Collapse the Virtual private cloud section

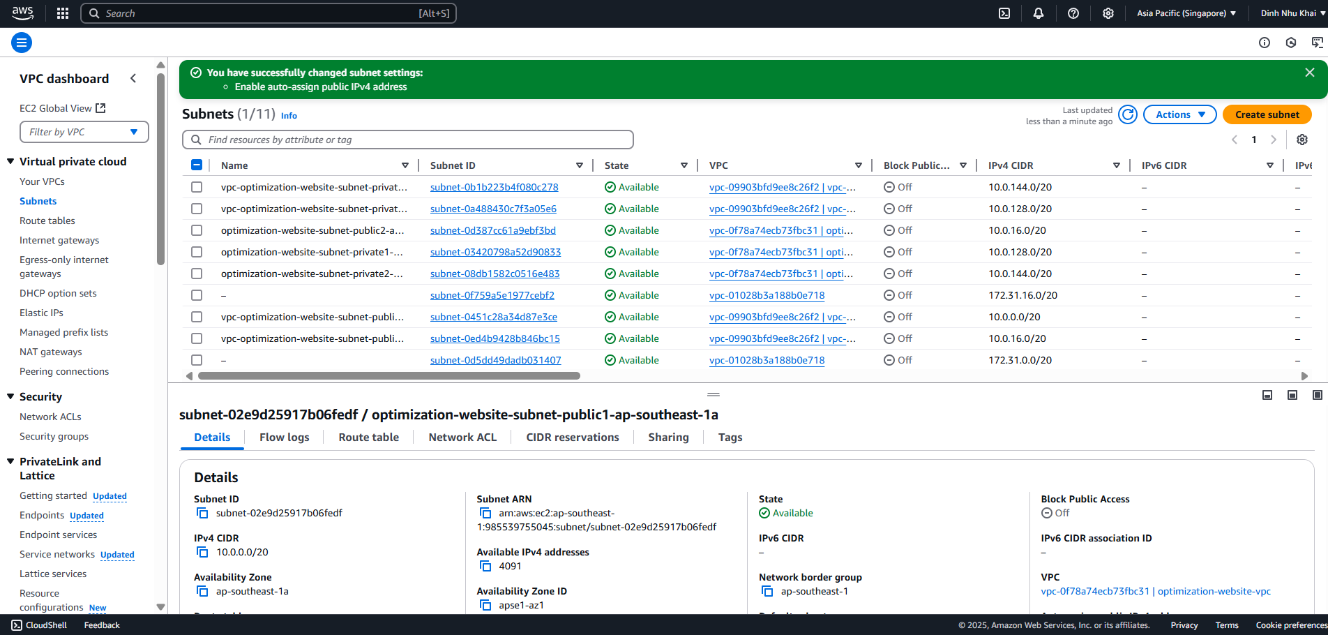click(x=10, y=161)
